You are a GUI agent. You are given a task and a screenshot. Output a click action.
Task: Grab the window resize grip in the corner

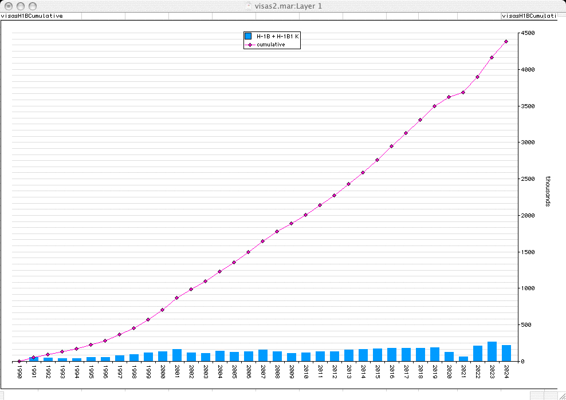tap(560, 395)
